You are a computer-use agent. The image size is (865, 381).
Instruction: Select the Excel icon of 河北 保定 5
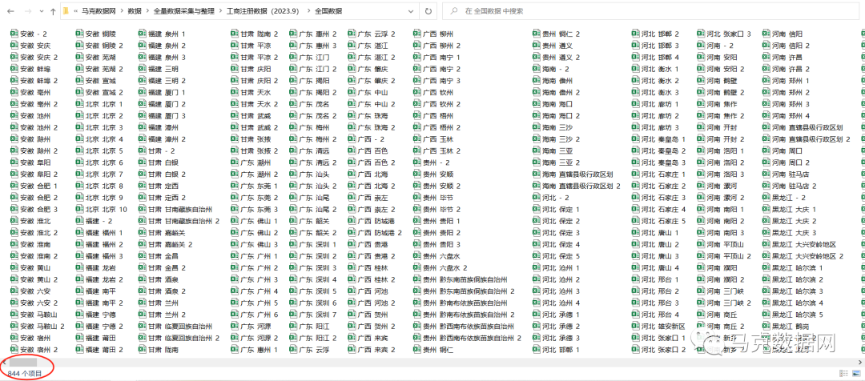[537, 256]
